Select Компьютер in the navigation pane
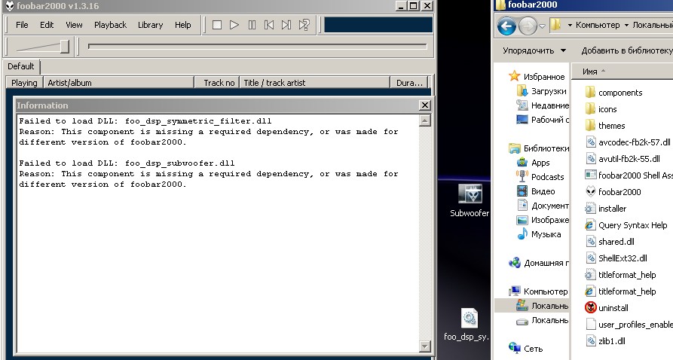The image size is (673, 360). point(538,291)
